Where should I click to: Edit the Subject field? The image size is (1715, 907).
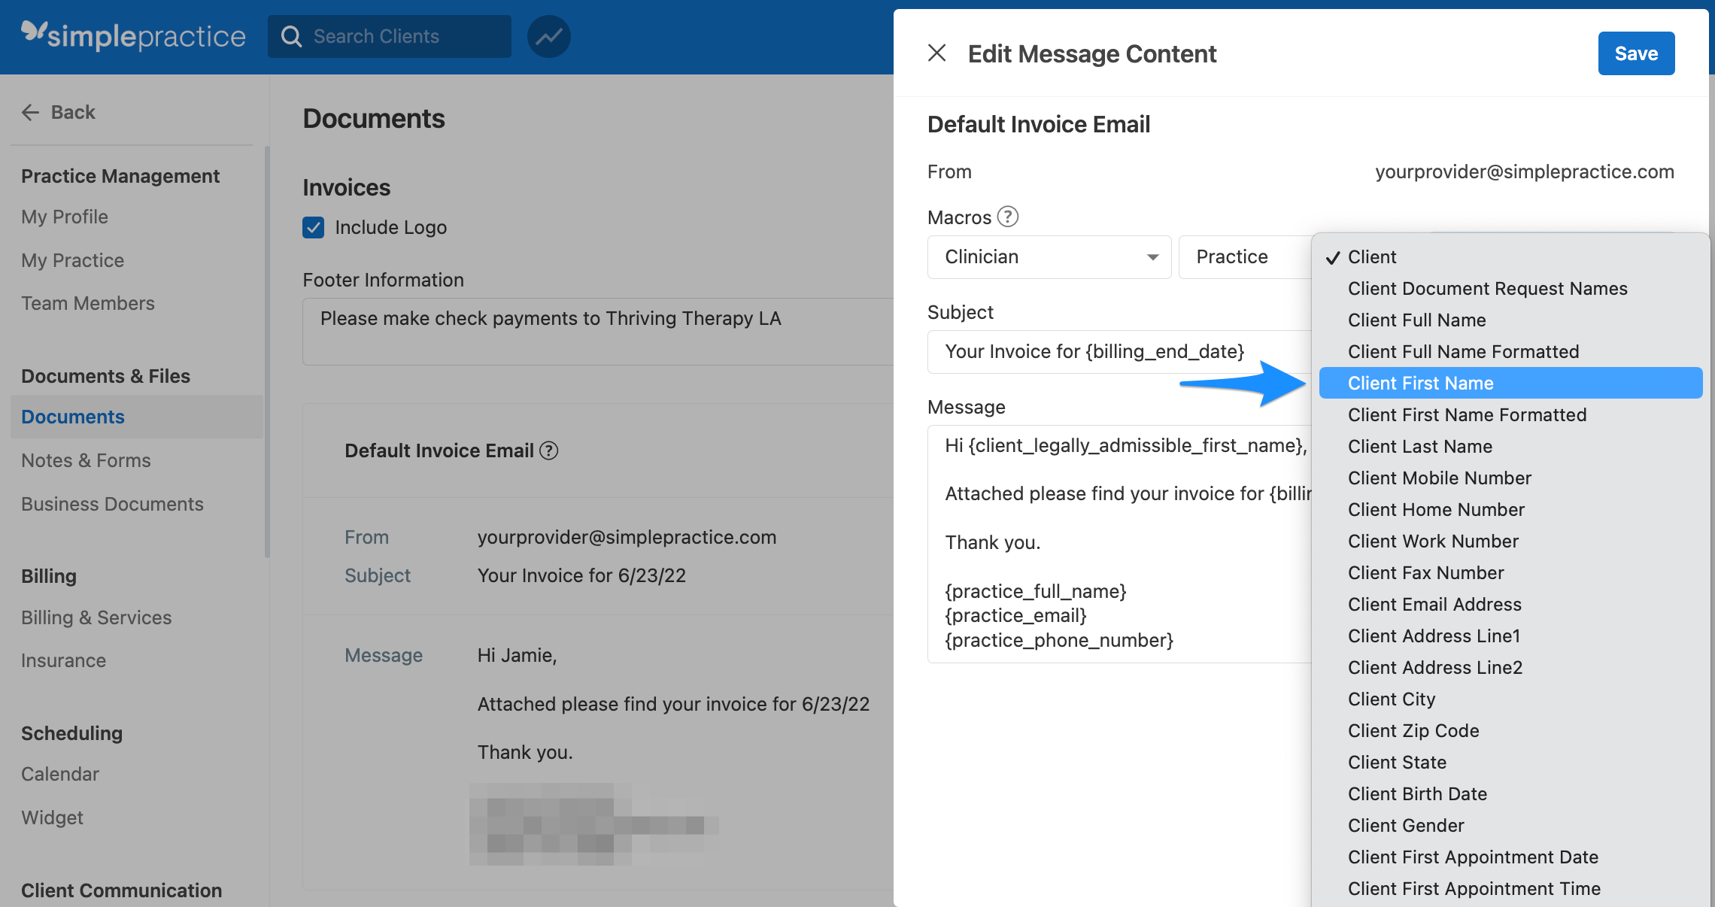[x=1119, y=351]
